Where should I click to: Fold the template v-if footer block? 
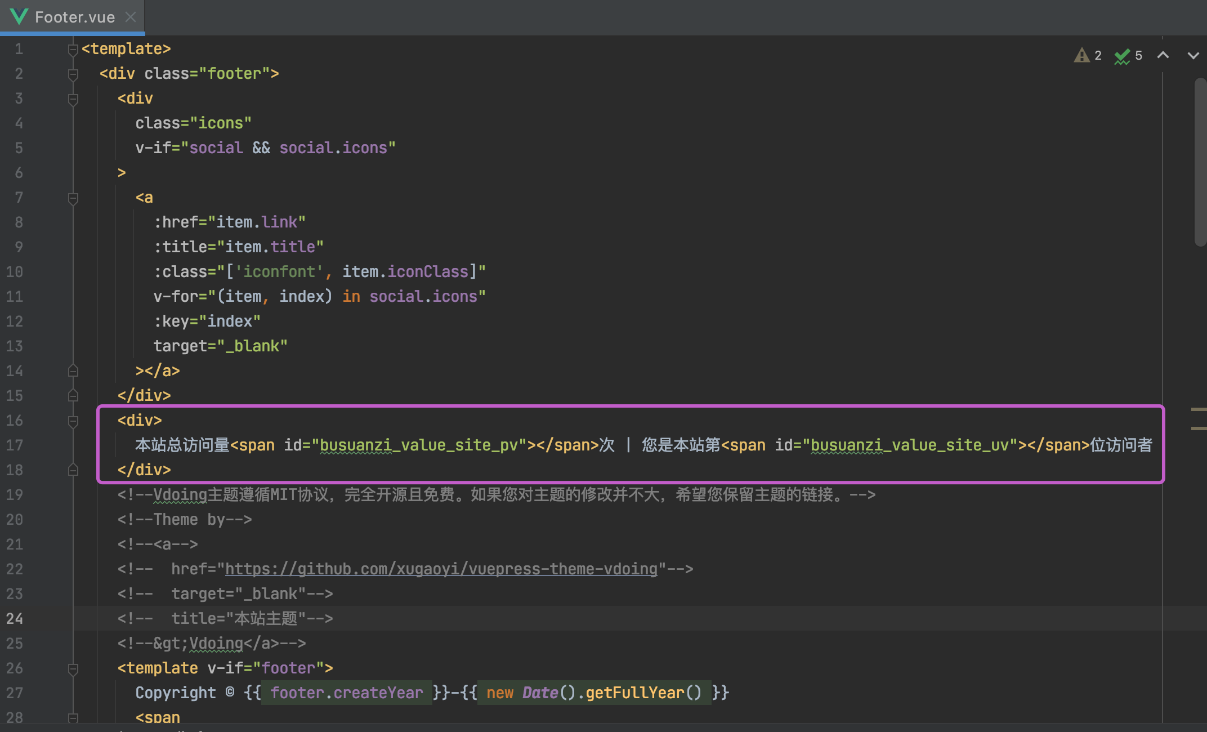coord(73,669)
